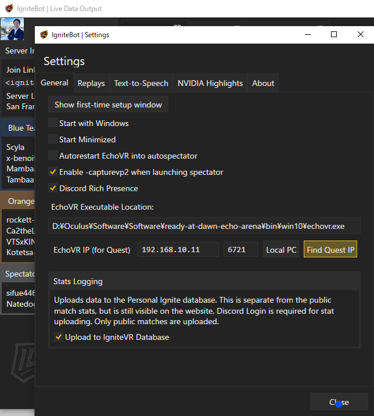The width and height of the screenshot is (374, 416).
Task: Edit the EchoVR Executable Location field
Action: point(204,226)
